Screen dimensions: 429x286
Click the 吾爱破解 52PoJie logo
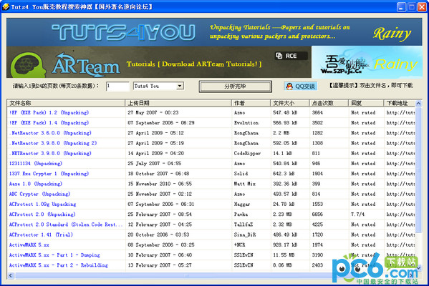345,64
